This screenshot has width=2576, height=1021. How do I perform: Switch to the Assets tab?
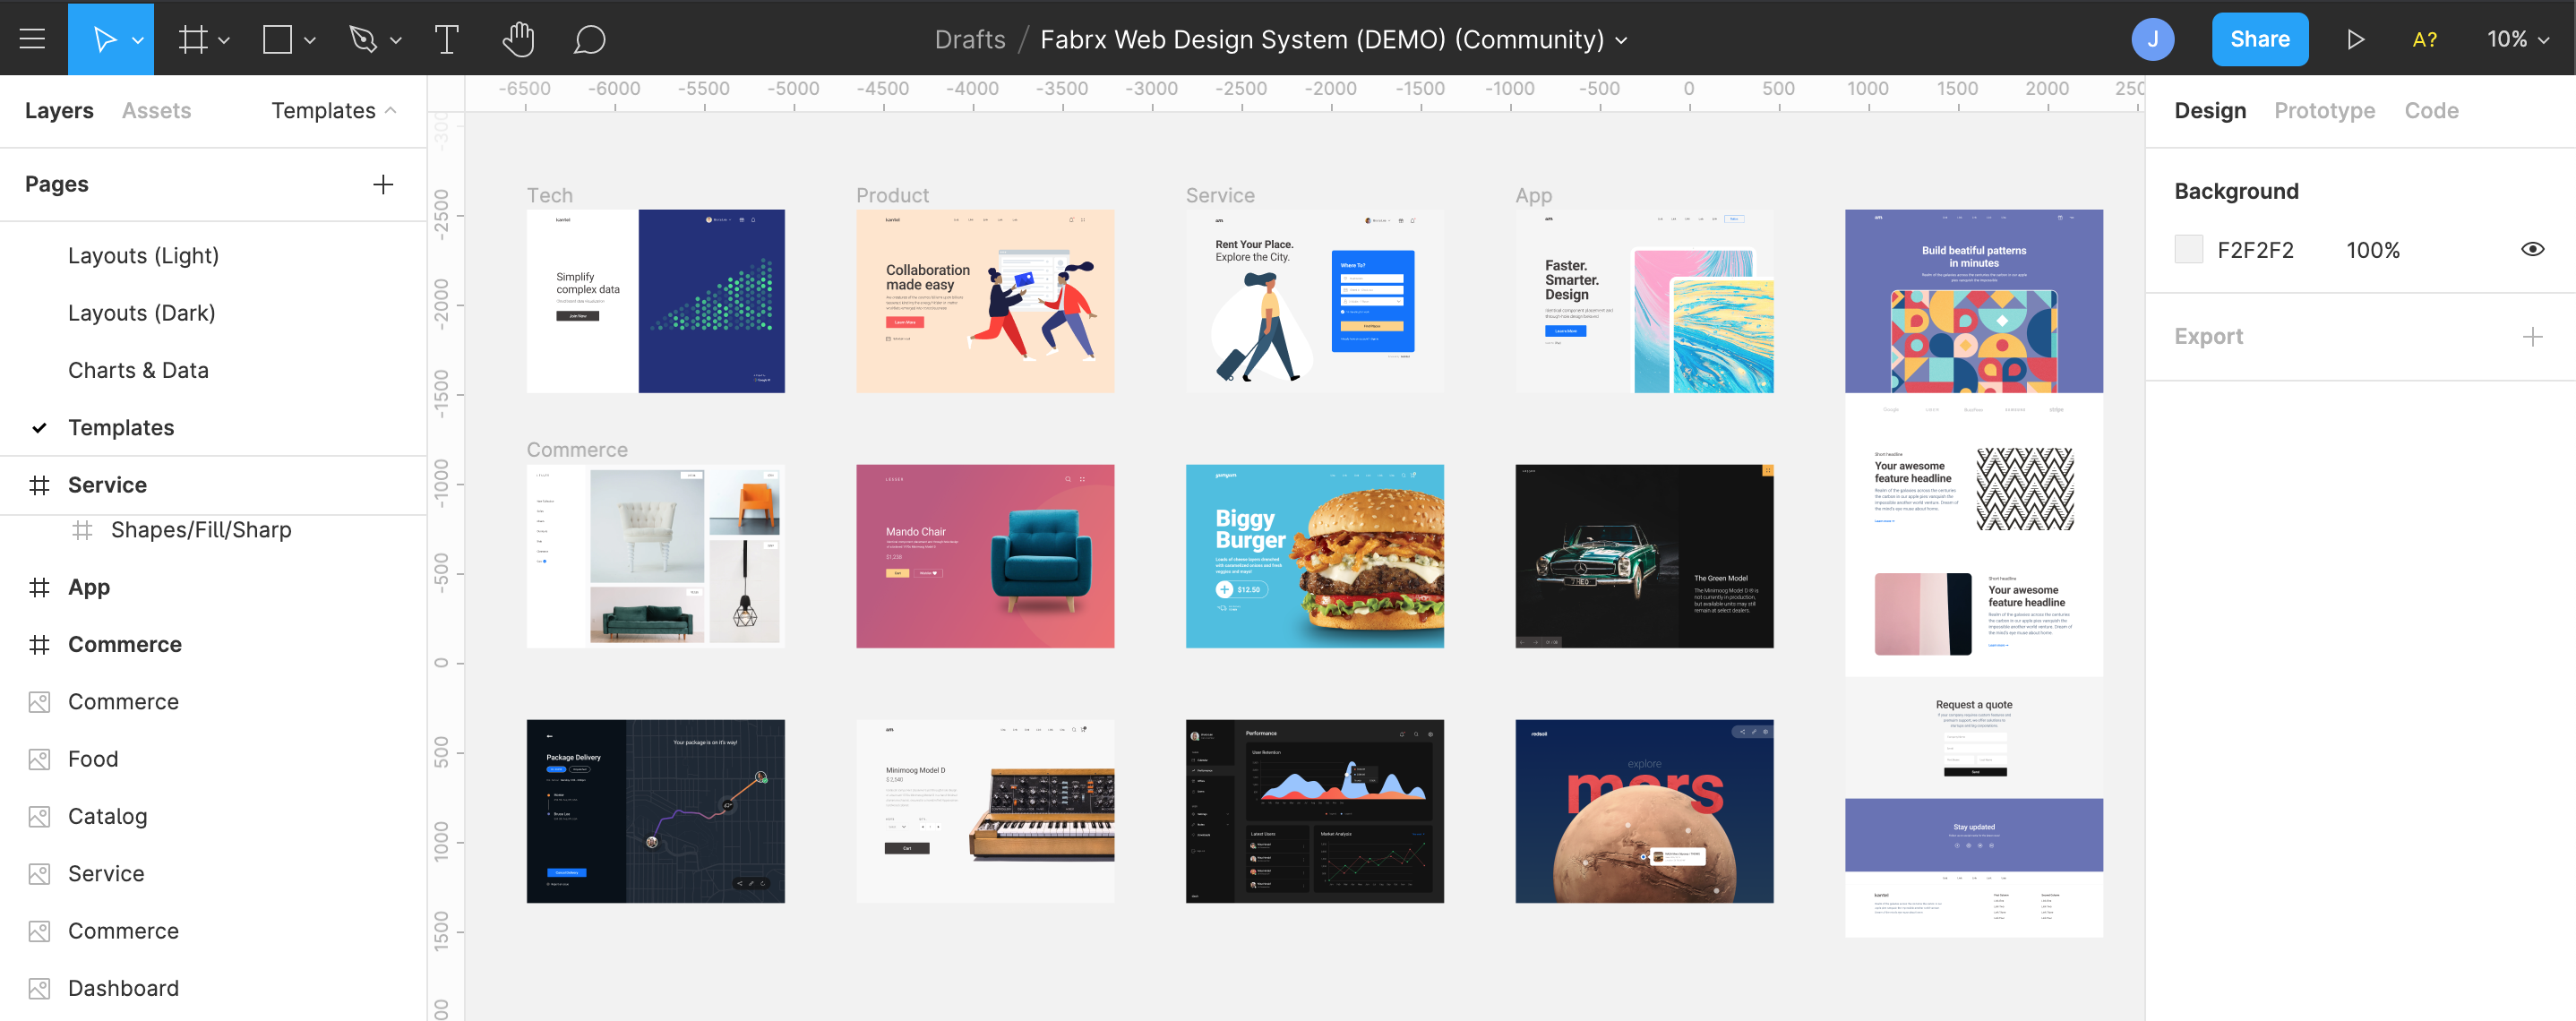pyautogui.click(x=156, y=110)
